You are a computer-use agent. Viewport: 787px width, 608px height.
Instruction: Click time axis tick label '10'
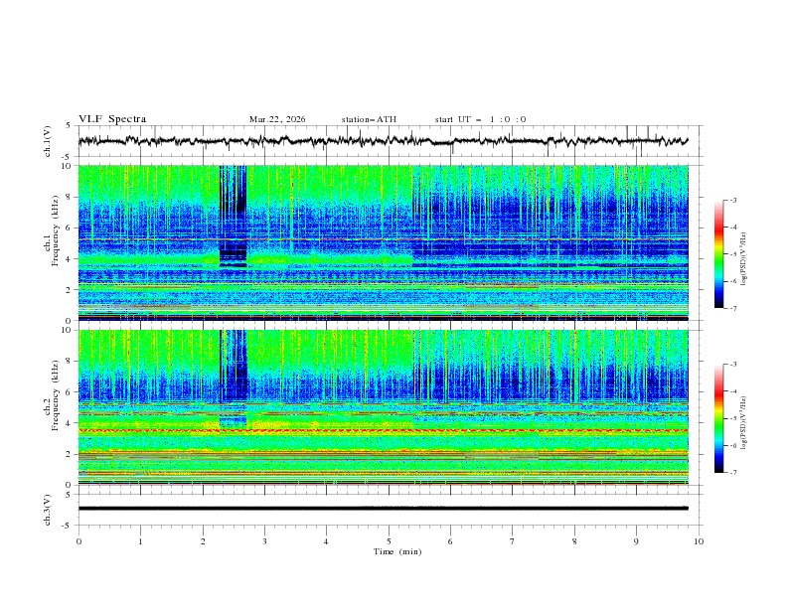(699, 541)
